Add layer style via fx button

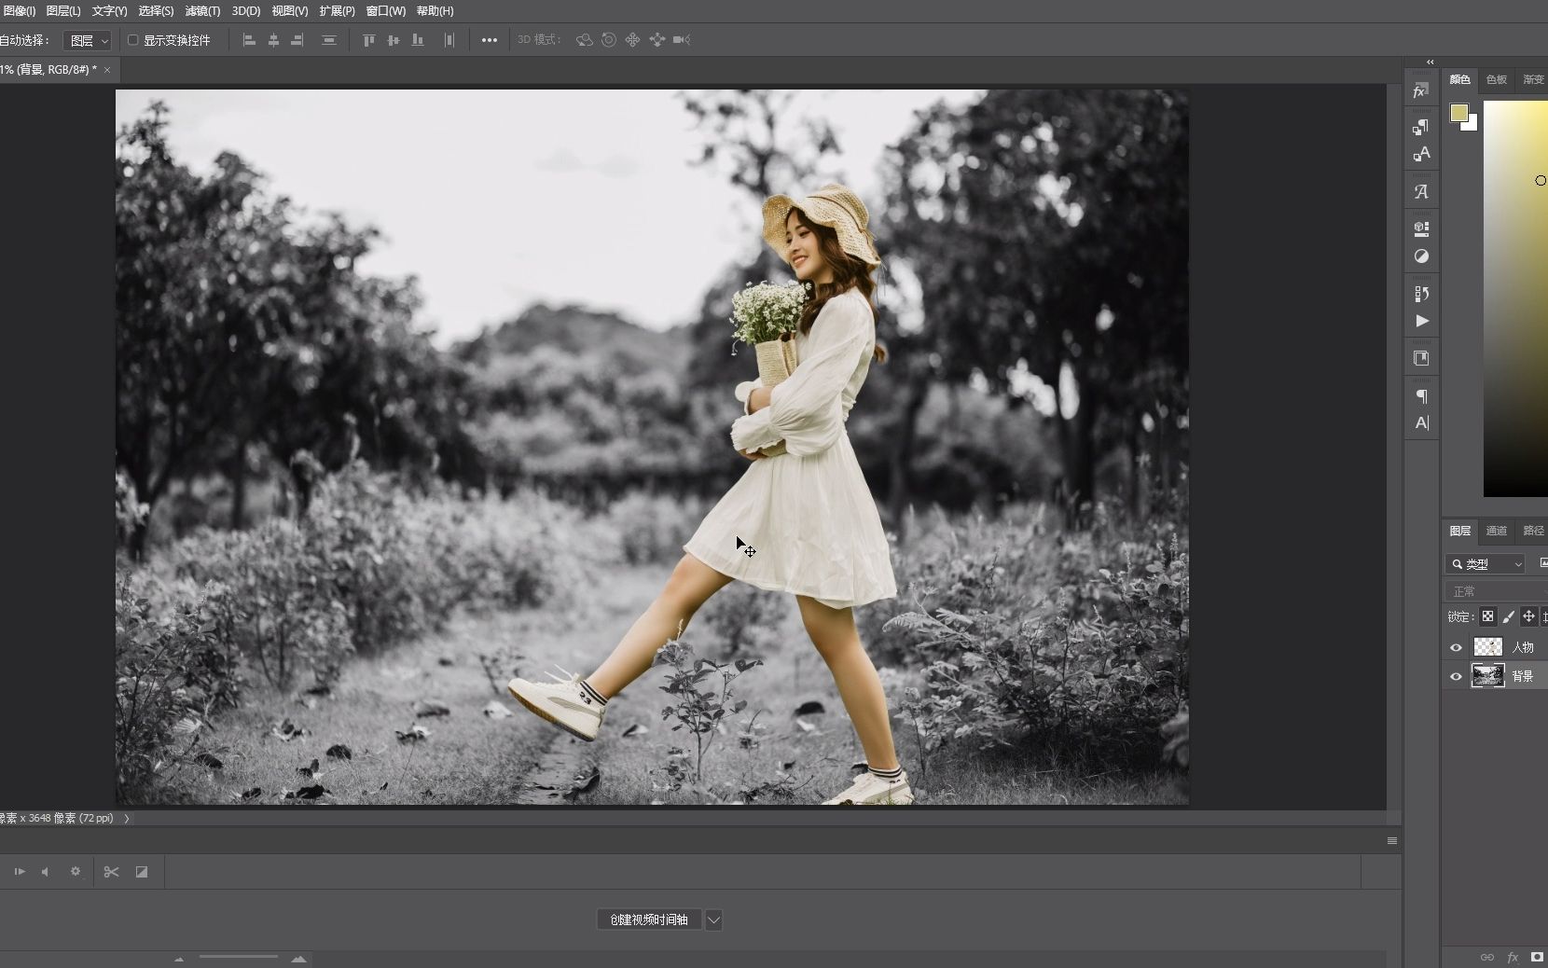click(x=1513, y=957)
